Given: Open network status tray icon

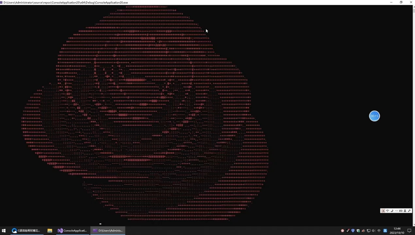Looking at the screenshot, I should (368, 231).
